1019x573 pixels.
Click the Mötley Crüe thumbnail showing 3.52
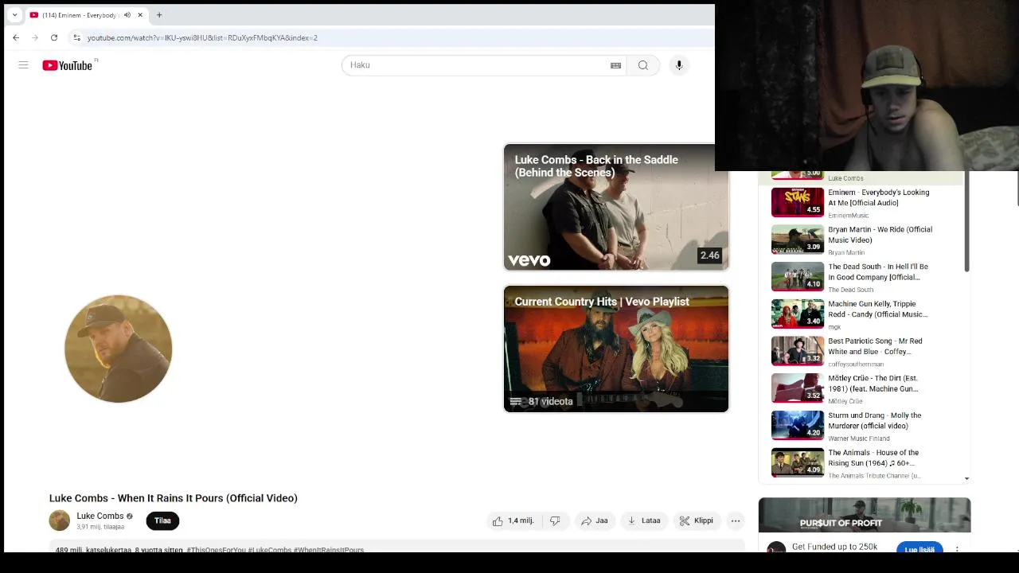pyautogui.click(x=798, y=388)
